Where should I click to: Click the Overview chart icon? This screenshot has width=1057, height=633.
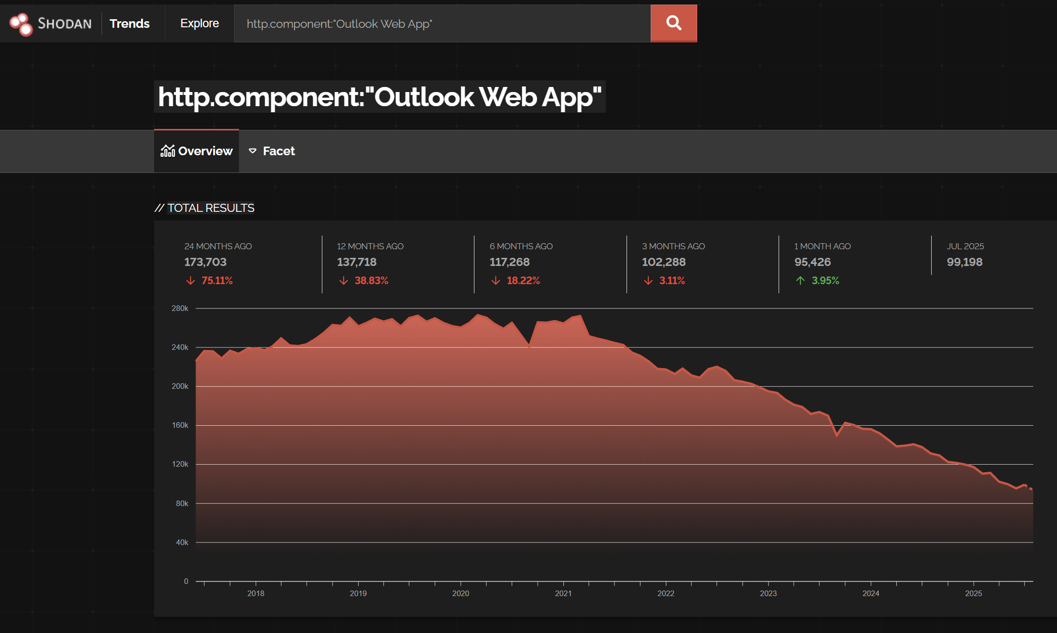tap(168, 151)
